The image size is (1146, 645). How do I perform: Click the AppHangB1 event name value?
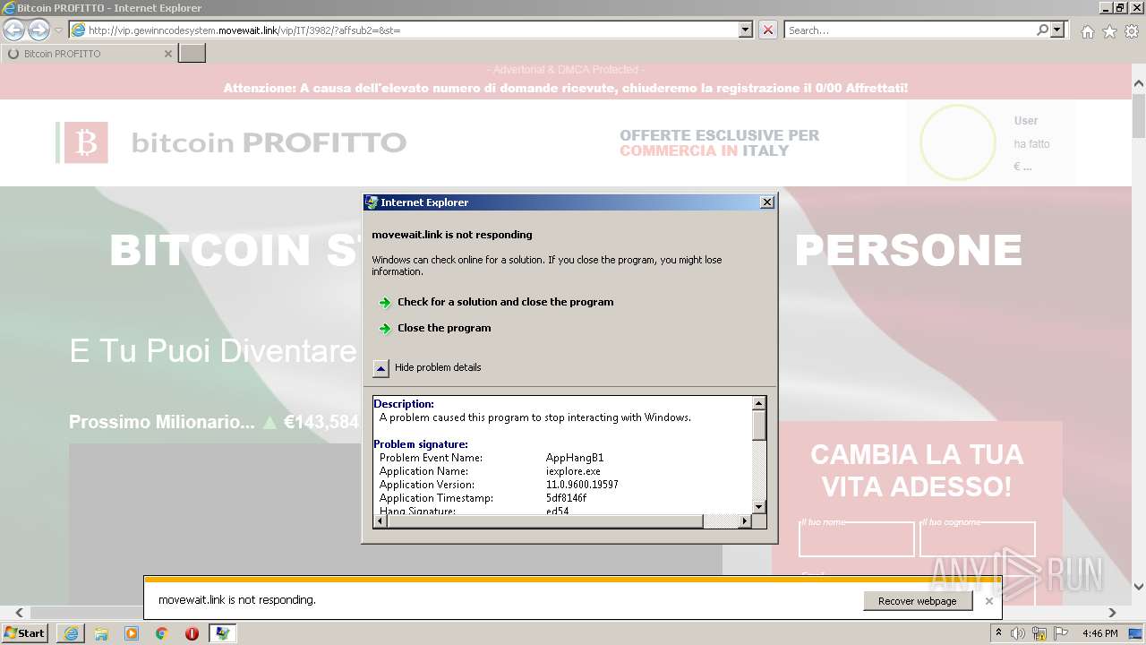(x=575, y=458)
